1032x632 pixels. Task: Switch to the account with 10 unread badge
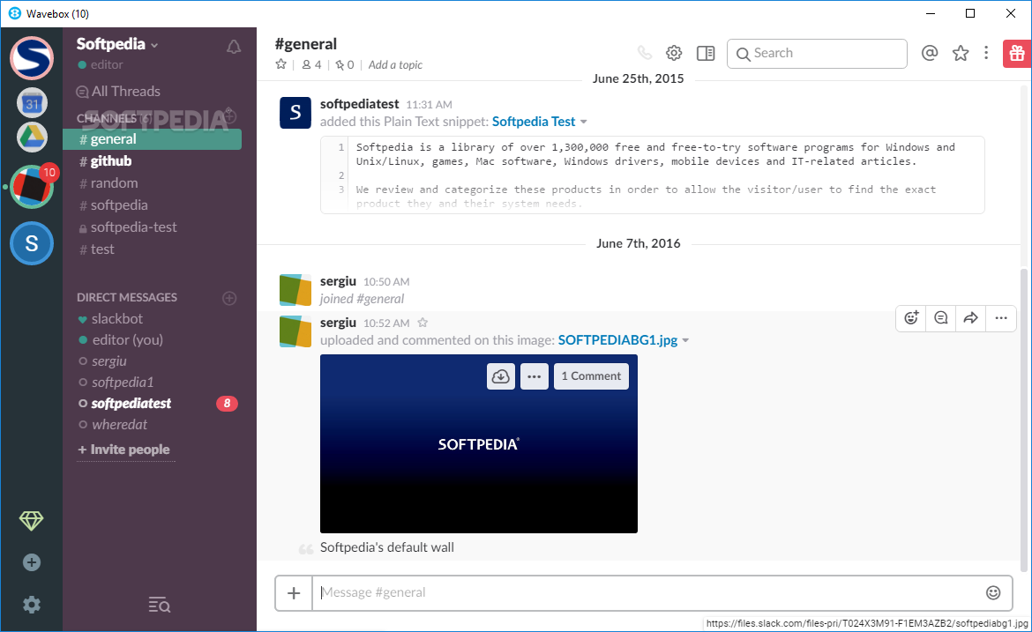coord(32,187)
